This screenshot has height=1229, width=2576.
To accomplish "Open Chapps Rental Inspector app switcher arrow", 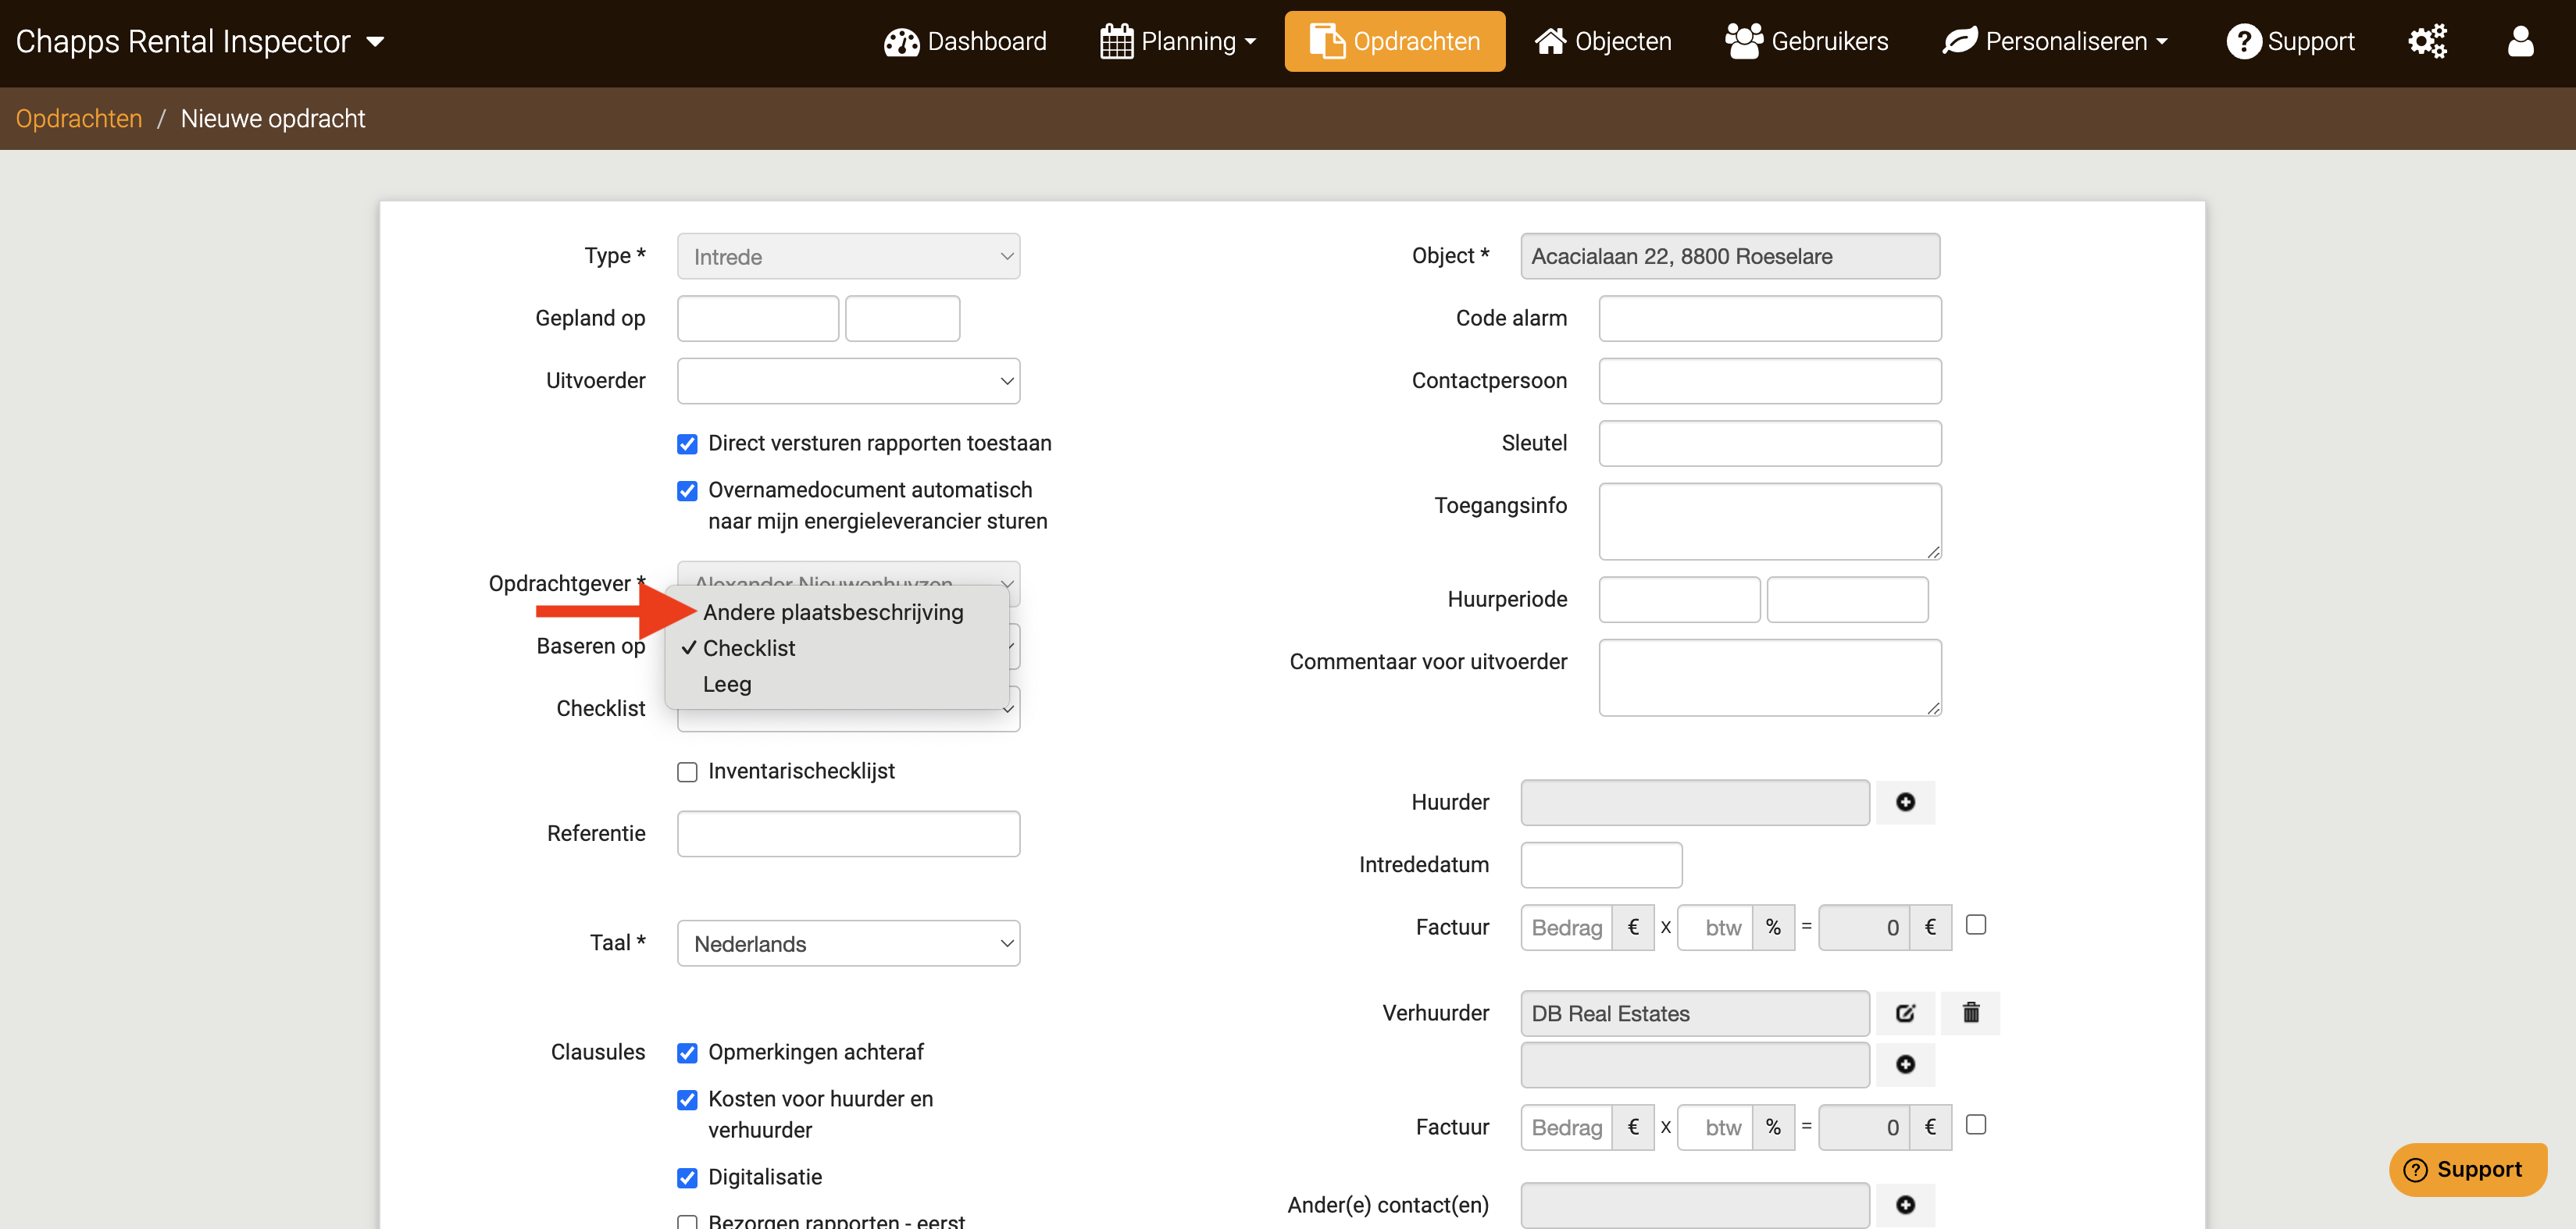I will coord(376,42).
